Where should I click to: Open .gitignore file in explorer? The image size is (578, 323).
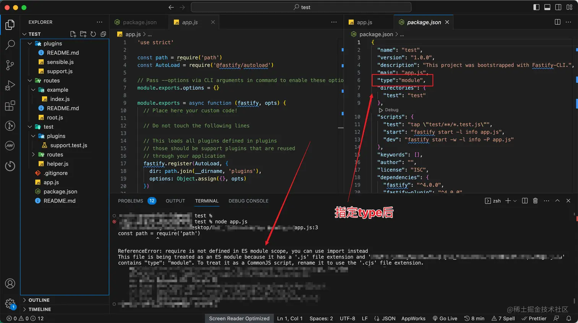tap(55, 173)
